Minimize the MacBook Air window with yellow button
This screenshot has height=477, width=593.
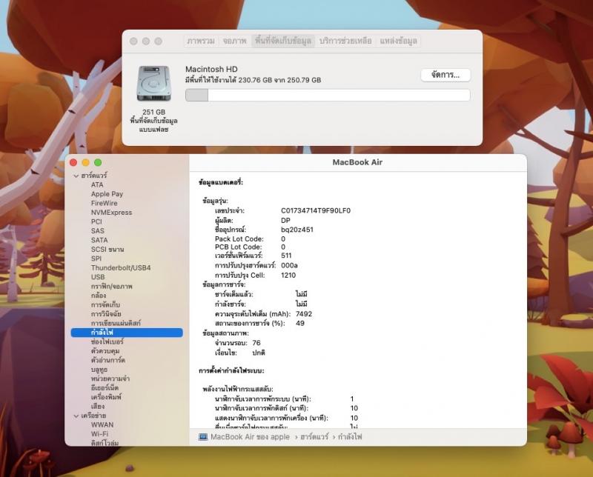(85, 162)
